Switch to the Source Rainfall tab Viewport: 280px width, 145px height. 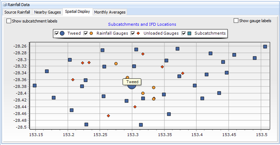[17, 12]
